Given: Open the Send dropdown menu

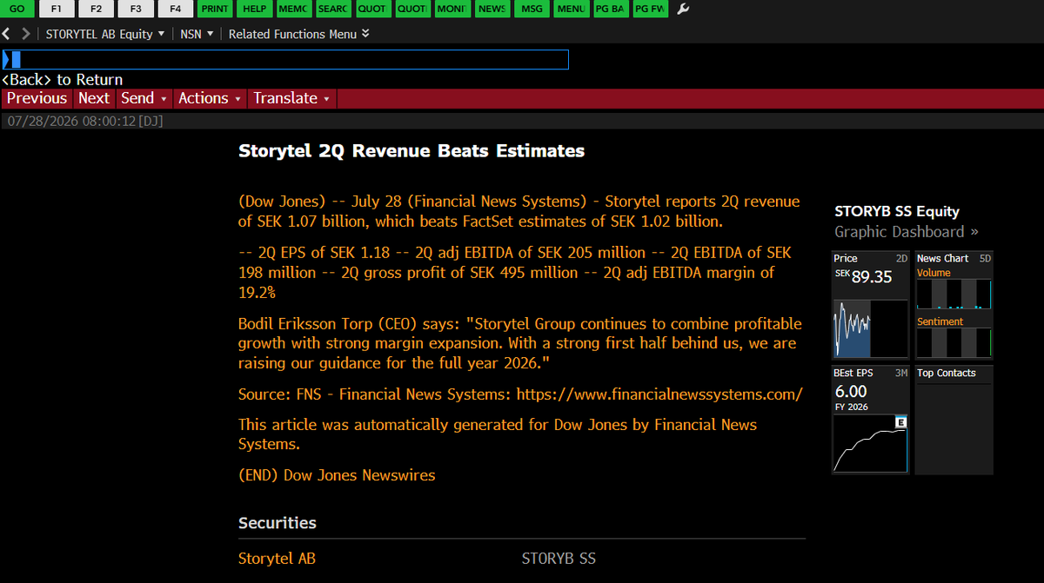Looking at the screenshot, I should [x=144, y=98].
